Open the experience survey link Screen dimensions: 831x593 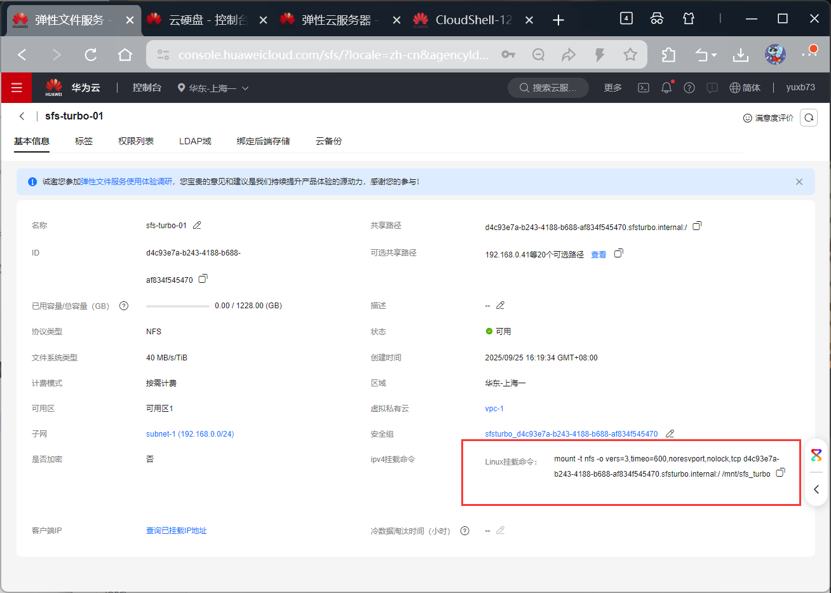click(126, 182)
